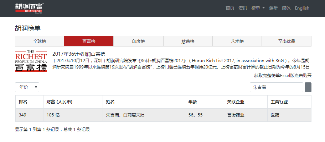
Task: Select industry cell 医药
Action: click(289, 115)
